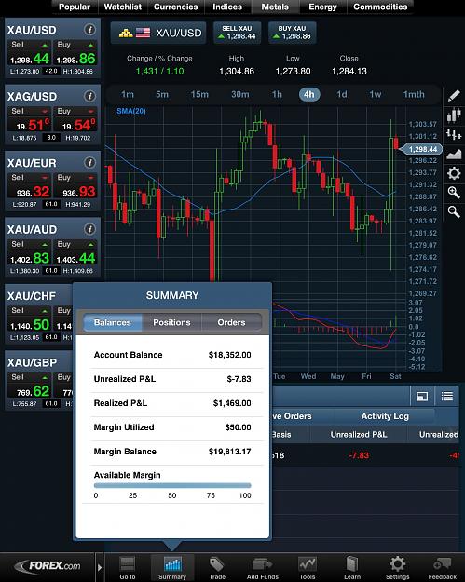
Task: Open the Go to menu
Action: [128, 567]
